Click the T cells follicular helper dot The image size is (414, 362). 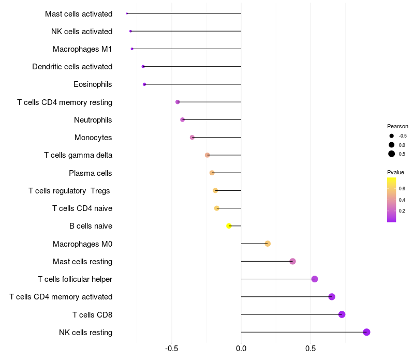click(x=315, y=279)
